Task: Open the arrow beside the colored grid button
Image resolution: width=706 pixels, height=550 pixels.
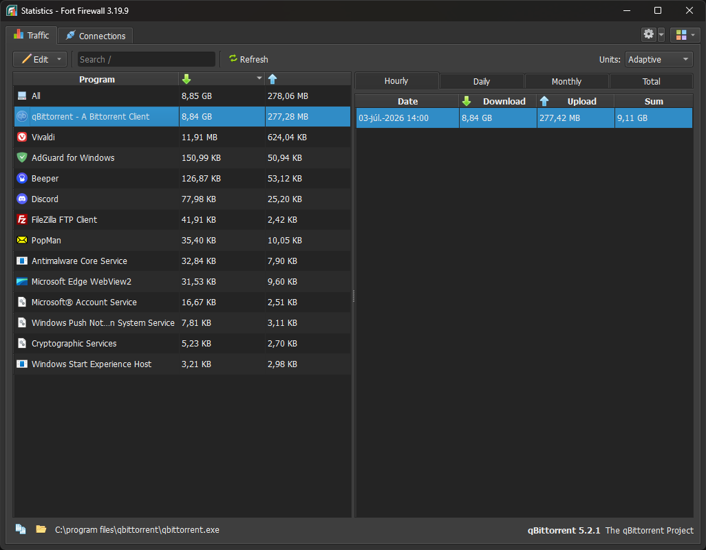Action: click(693, 34)
